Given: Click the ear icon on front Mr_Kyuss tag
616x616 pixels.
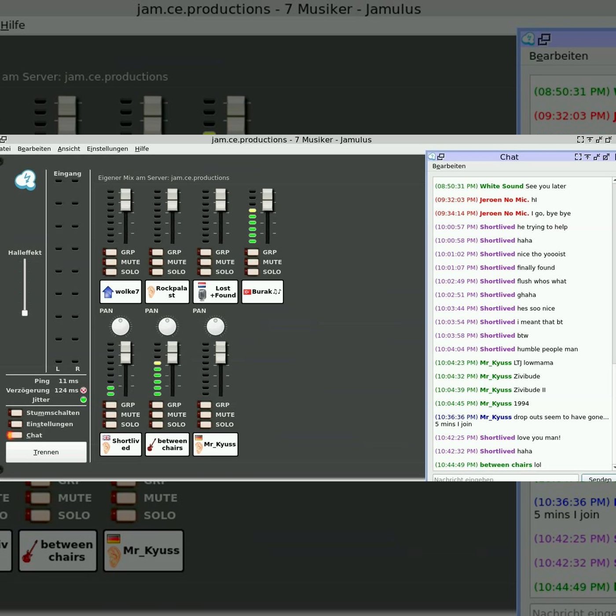Looking at the screenshot, I should click(x=199, y=447).
